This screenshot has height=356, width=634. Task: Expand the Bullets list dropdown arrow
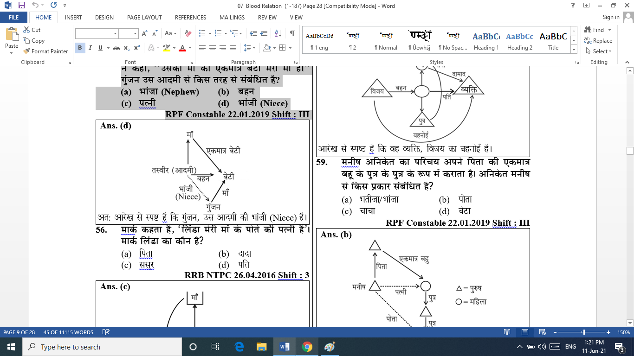pos(209,33)
